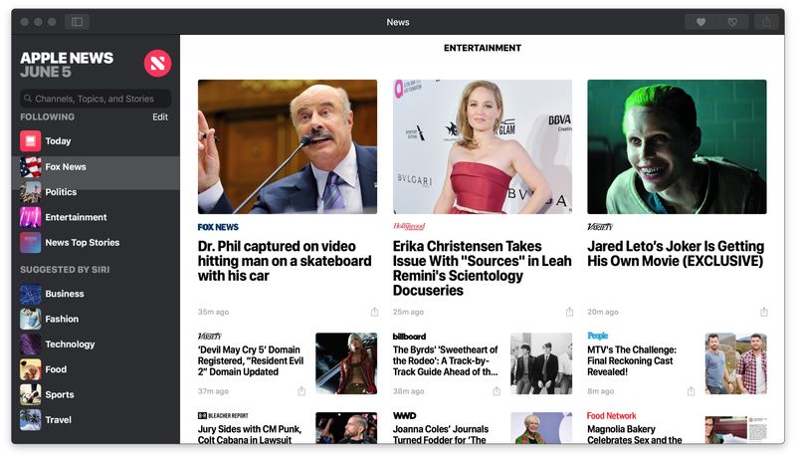This screenshot has width=796, height=458.
Task: Toggle the sidebar with the toolbar button
Action: tap(78, 22)
